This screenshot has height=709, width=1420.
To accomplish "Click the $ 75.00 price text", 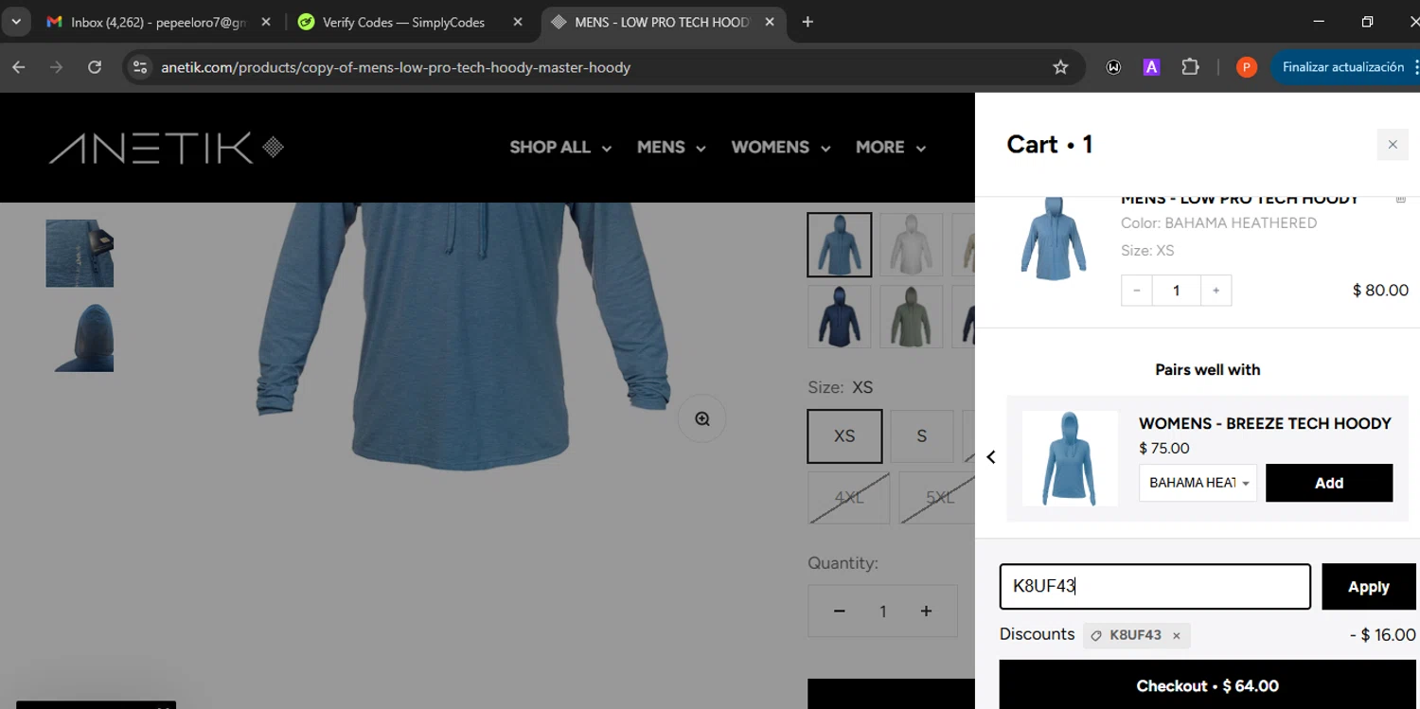I will point(1164,449).
